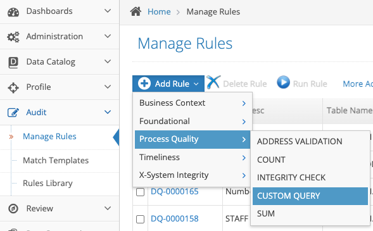Choose COUNT rule type
The width and height of the screenshot is (373, 231).
click(310, 160)
